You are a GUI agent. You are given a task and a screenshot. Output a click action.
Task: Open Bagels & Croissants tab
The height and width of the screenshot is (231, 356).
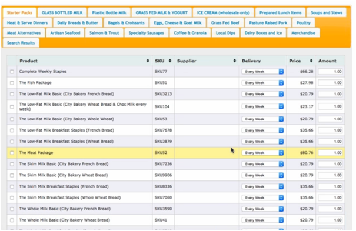pos(126,23)
